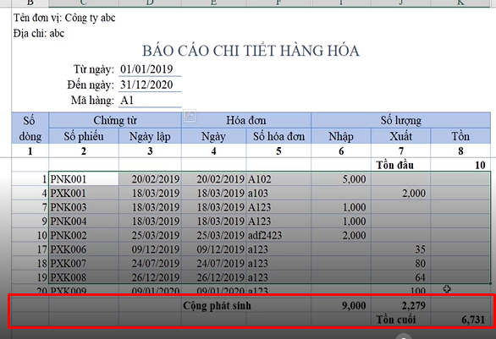Select the Số hóa đơn column header
The height and width of the screenshot is (339, 496).
pyautogui.click(x=278, y=136)
